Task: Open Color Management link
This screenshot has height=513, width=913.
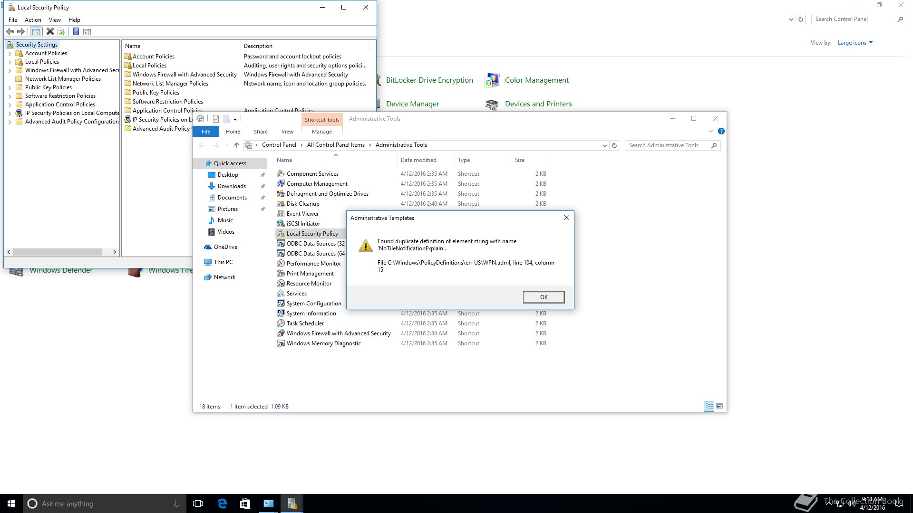Action: coord(536,80)
